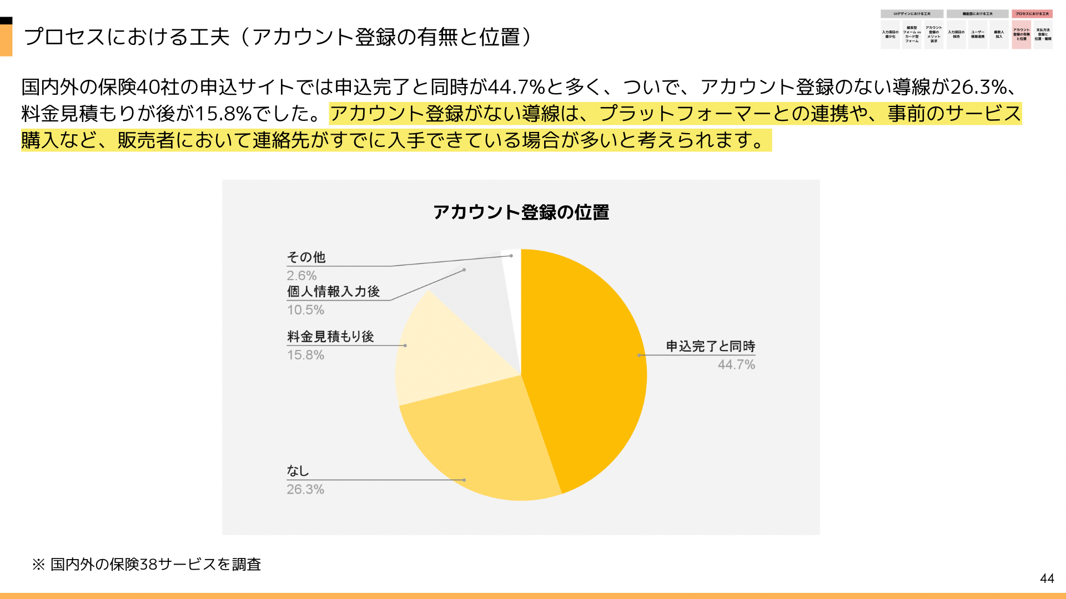The image size is (1066, 599).
Task: Click the その他 chart label
Action: [306, 257]
